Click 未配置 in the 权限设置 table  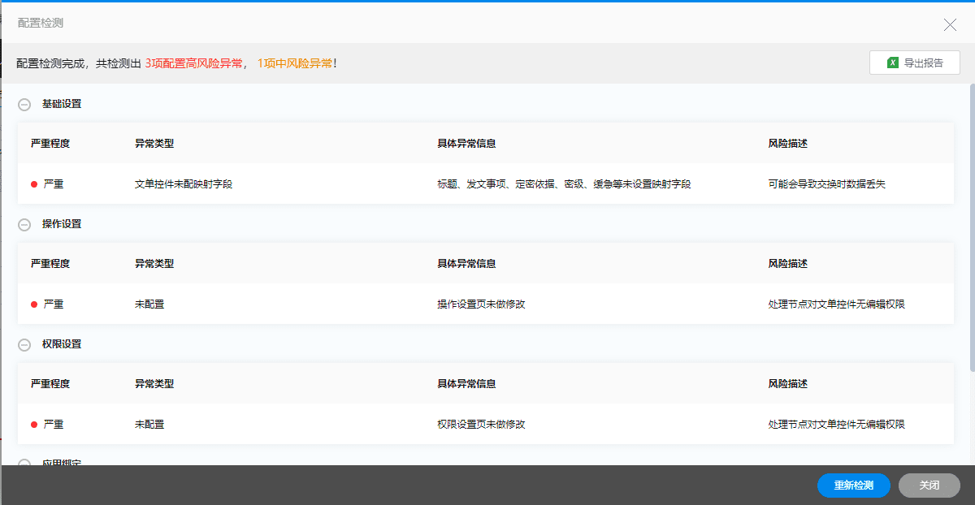pyautogui.click(x=149, y=425)
